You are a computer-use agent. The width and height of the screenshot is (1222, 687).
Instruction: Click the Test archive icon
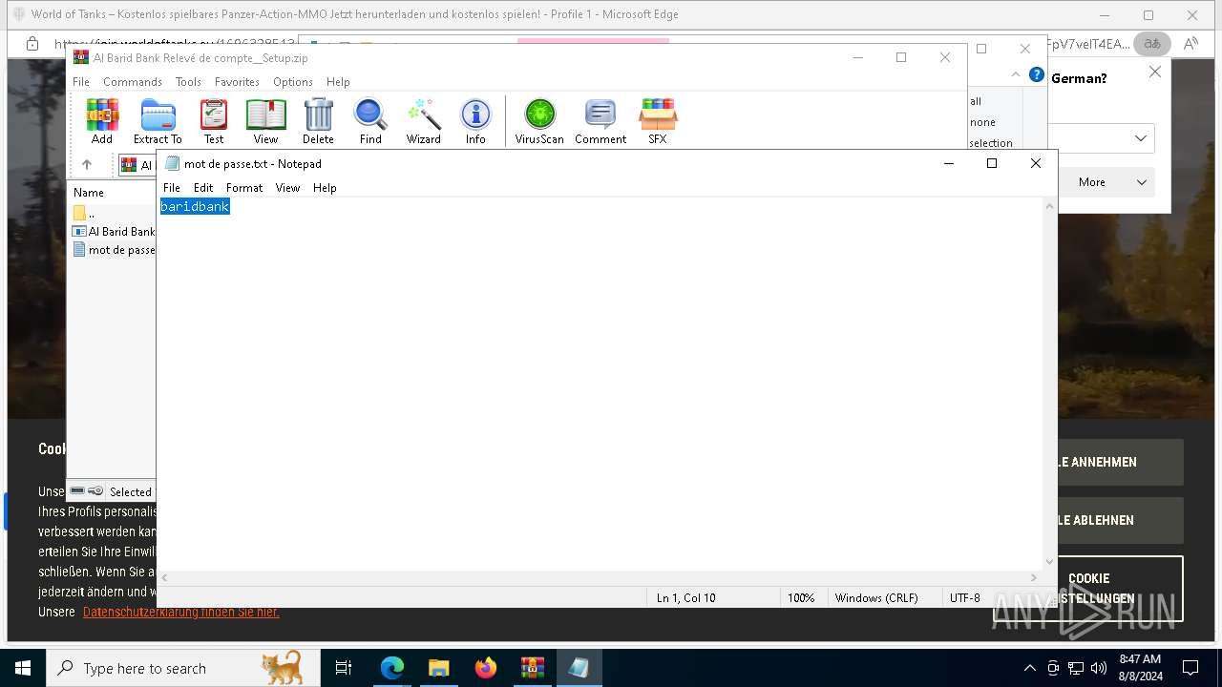click(214, 121)
